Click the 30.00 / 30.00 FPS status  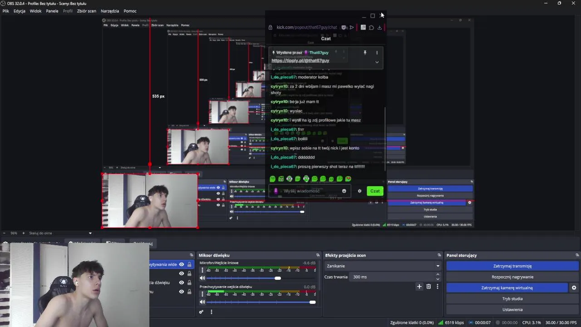[561, 322]
